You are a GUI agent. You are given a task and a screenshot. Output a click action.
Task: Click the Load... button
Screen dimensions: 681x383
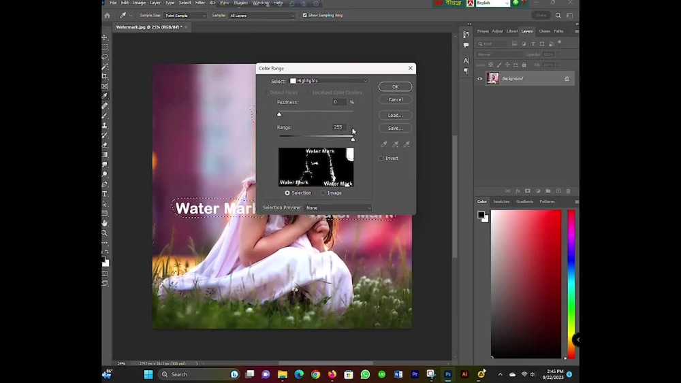(x=395, y=116)
